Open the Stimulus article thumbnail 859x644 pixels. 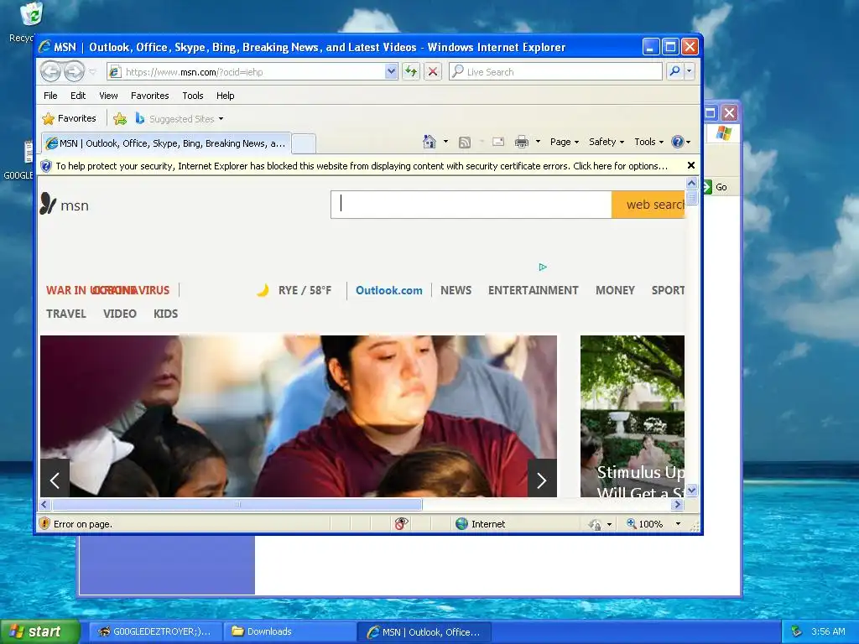[x=633, y=416]
